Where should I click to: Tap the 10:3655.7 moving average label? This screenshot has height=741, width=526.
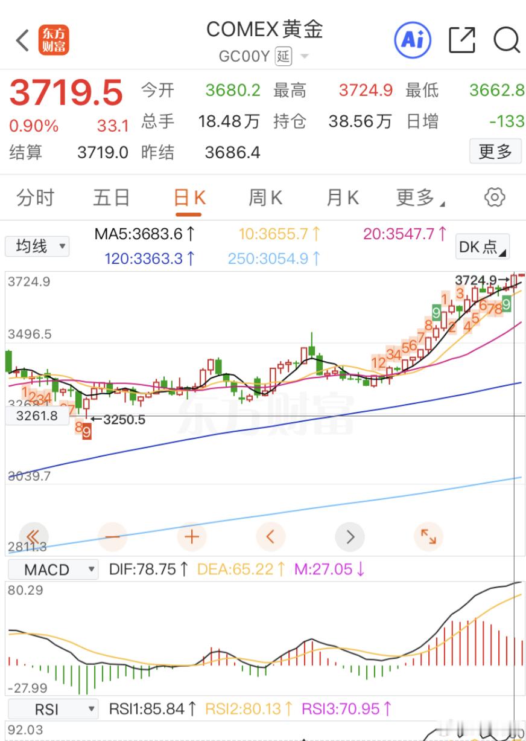(x=280, y=234)
